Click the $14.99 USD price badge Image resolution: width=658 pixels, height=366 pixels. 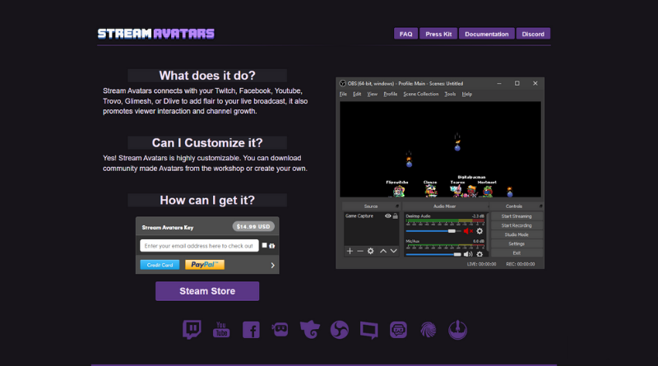253,227
